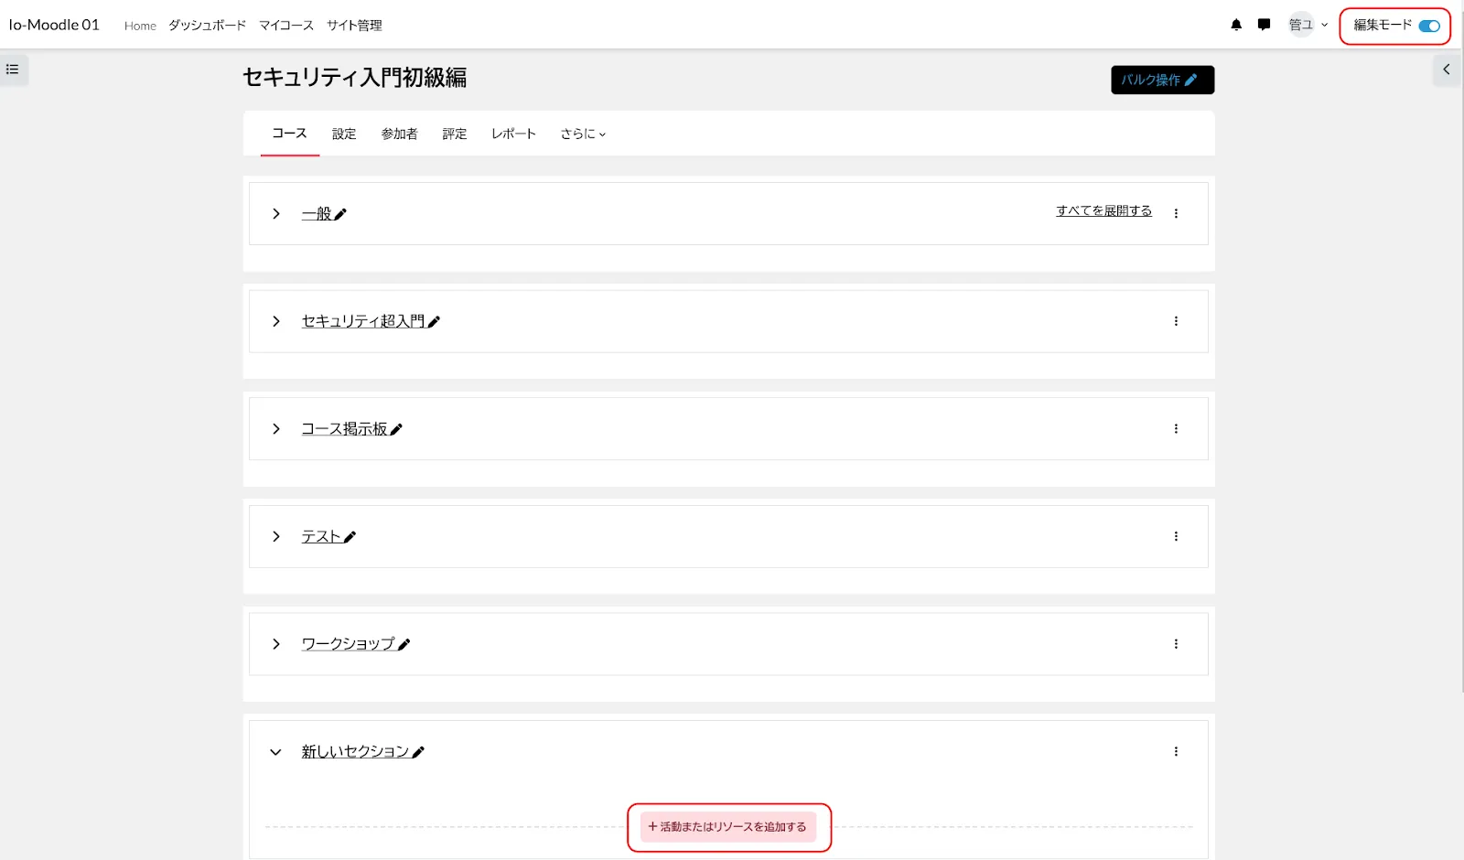Expand the 一般 section chevron
Viewport: 1464px width, 860px height.
[275, 214]
